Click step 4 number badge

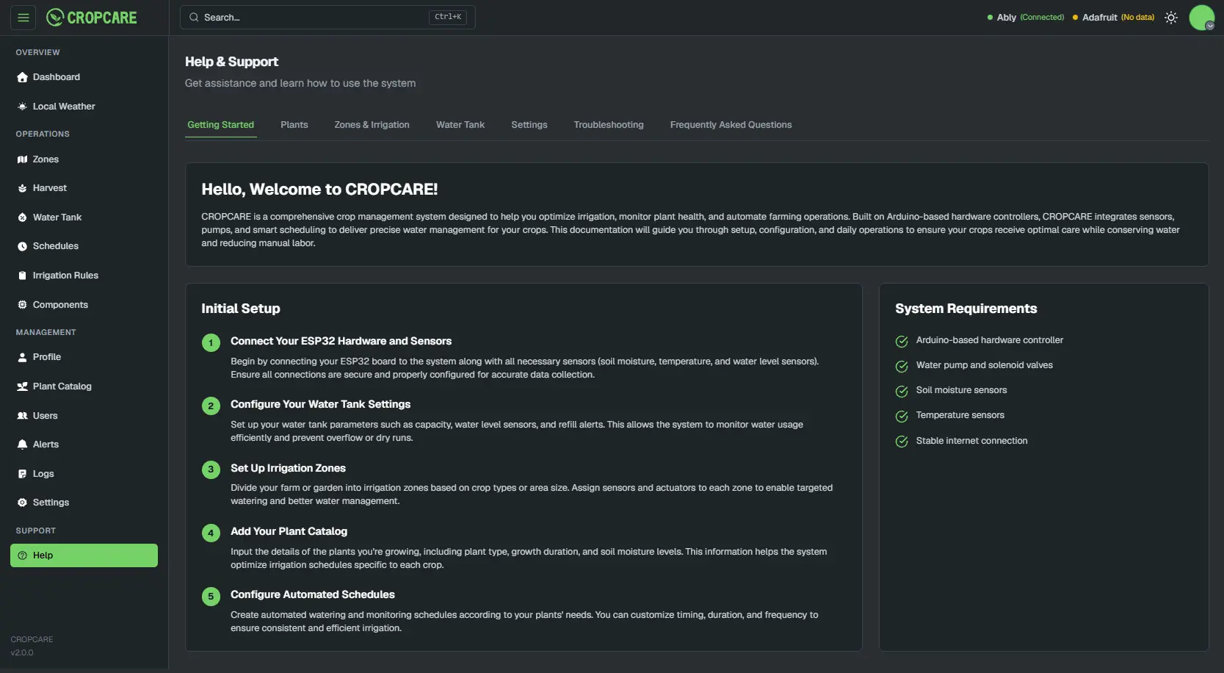(211, 533)
